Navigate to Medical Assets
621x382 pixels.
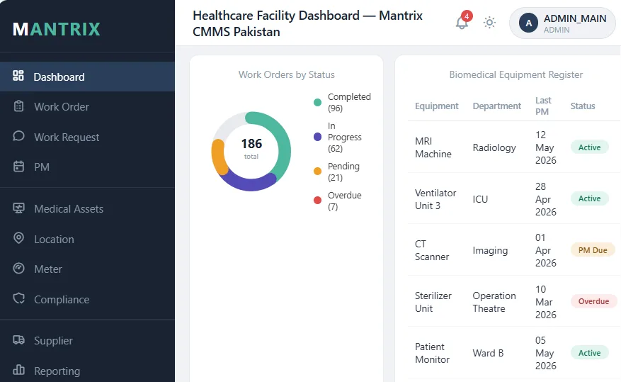(x=87, y=209)
